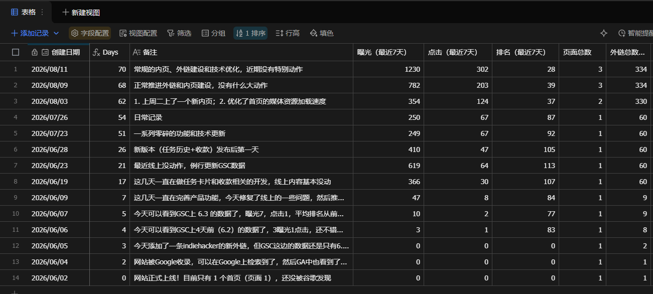
Task: Click the lock icon in the 创建日期 header
Action: [x=35, y=52]
